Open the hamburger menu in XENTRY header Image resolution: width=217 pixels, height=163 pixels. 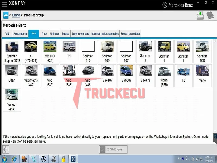click(x=4, y=4)
